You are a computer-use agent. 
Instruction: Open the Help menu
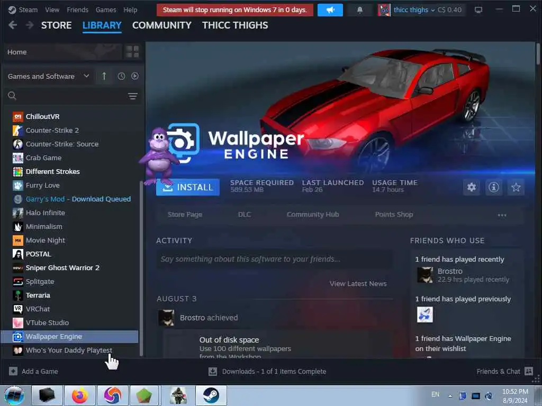click(x=130, y=10)
